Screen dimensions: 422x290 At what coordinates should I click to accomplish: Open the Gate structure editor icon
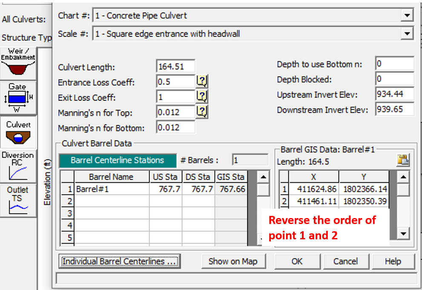point(18,98)
